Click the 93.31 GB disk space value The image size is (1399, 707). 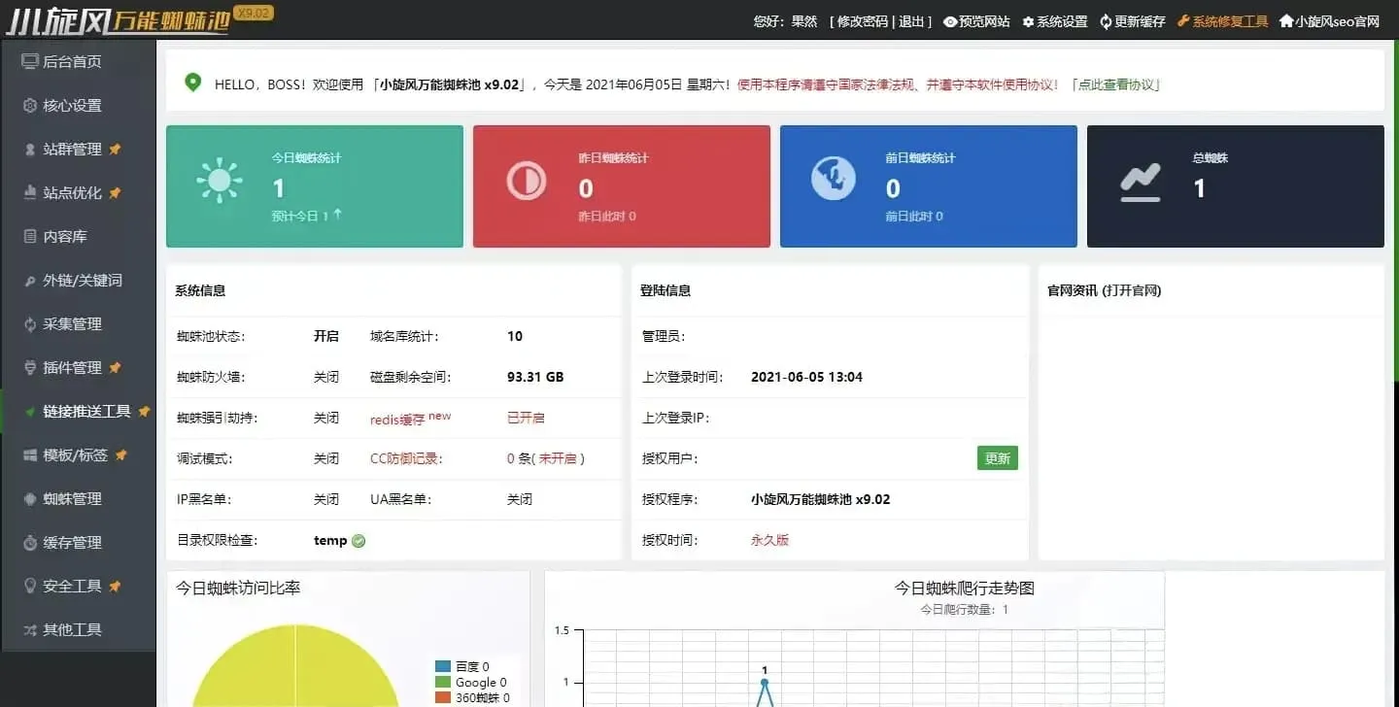[x=535, y=377]
